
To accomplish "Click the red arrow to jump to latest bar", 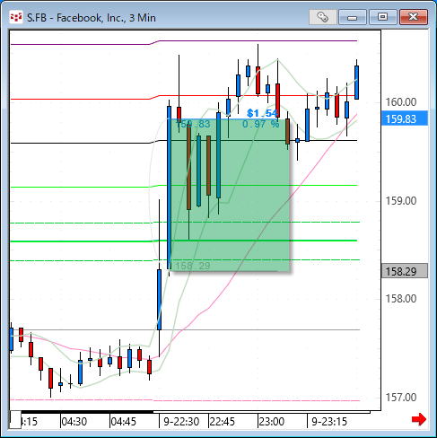I will coord(419,419).
